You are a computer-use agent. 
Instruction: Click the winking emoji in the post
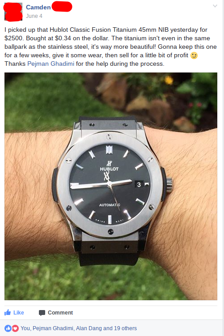pos(194,55)
